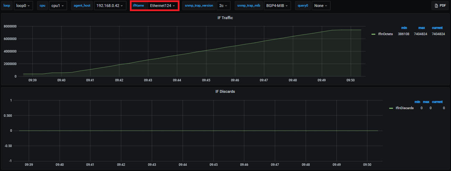Viewport: 451px width, 171px height.
Task: Click IfInDiscards legend color line
Action: pos(391,108)
